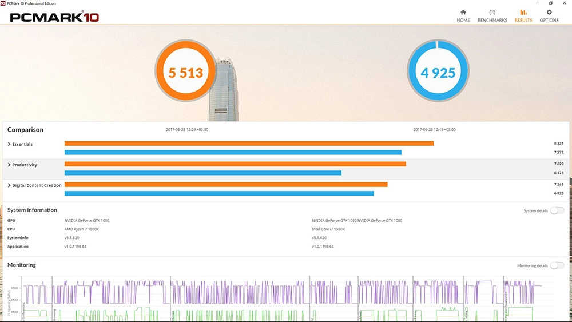Open Benchmarks via the gauge icon
The width and height of the screenshot is (572, 322).
[492, 13]
